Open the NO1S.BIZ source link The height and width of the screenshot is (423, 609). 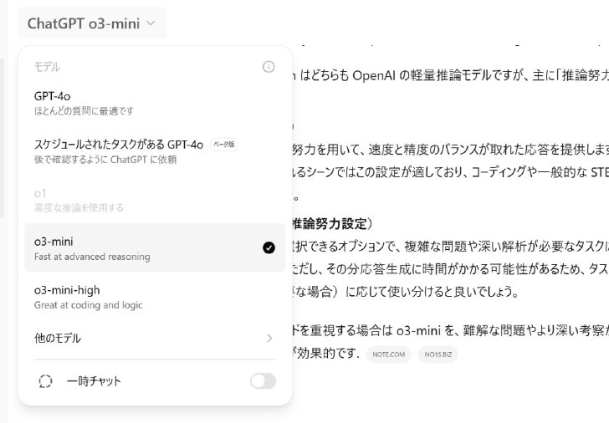(438, 354)
